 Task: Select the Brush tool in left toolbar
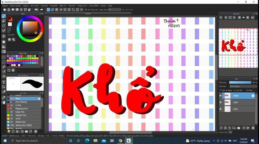tap(4, 16)
